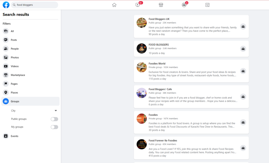The image size is (269, 163).
Task: Click '410 posts a day' text
Action: pos(157,156)
